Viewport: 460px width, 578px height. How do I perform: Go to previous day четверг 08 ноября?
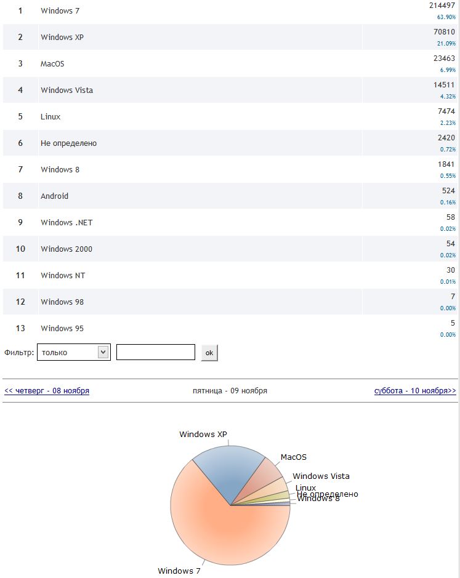(47, 391)
